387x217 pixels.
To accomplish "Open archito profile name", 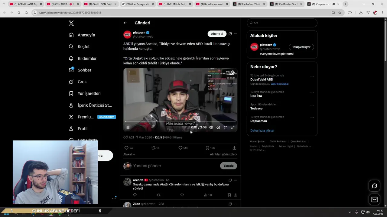I will click(x=138, y=180).
